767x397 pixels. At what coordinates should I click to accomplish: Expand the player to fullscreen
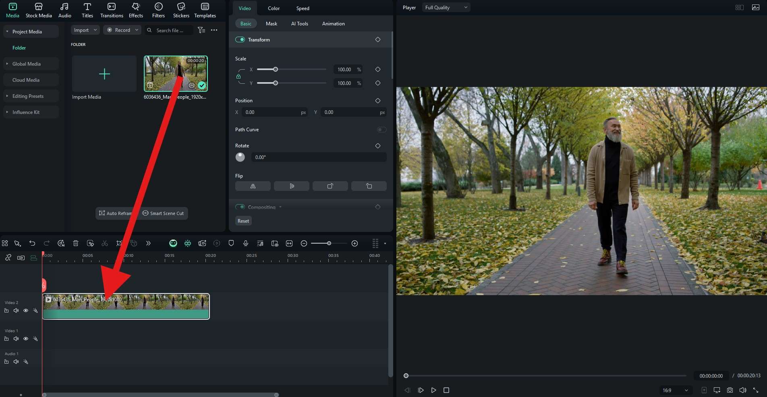coord(756,390)
